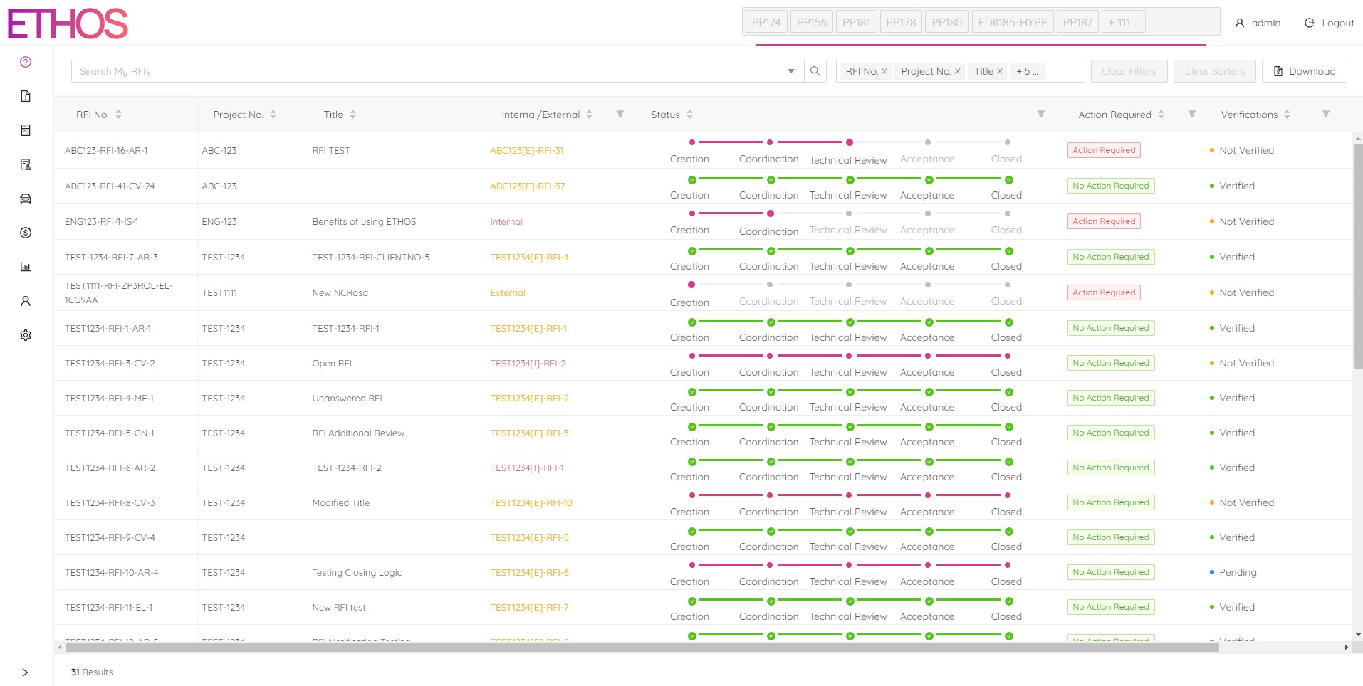Image resolution: width=1363 pixels, height=686 pixels.
Task: Remove the RFI No. column tag
Action: (x=884, y=71)
